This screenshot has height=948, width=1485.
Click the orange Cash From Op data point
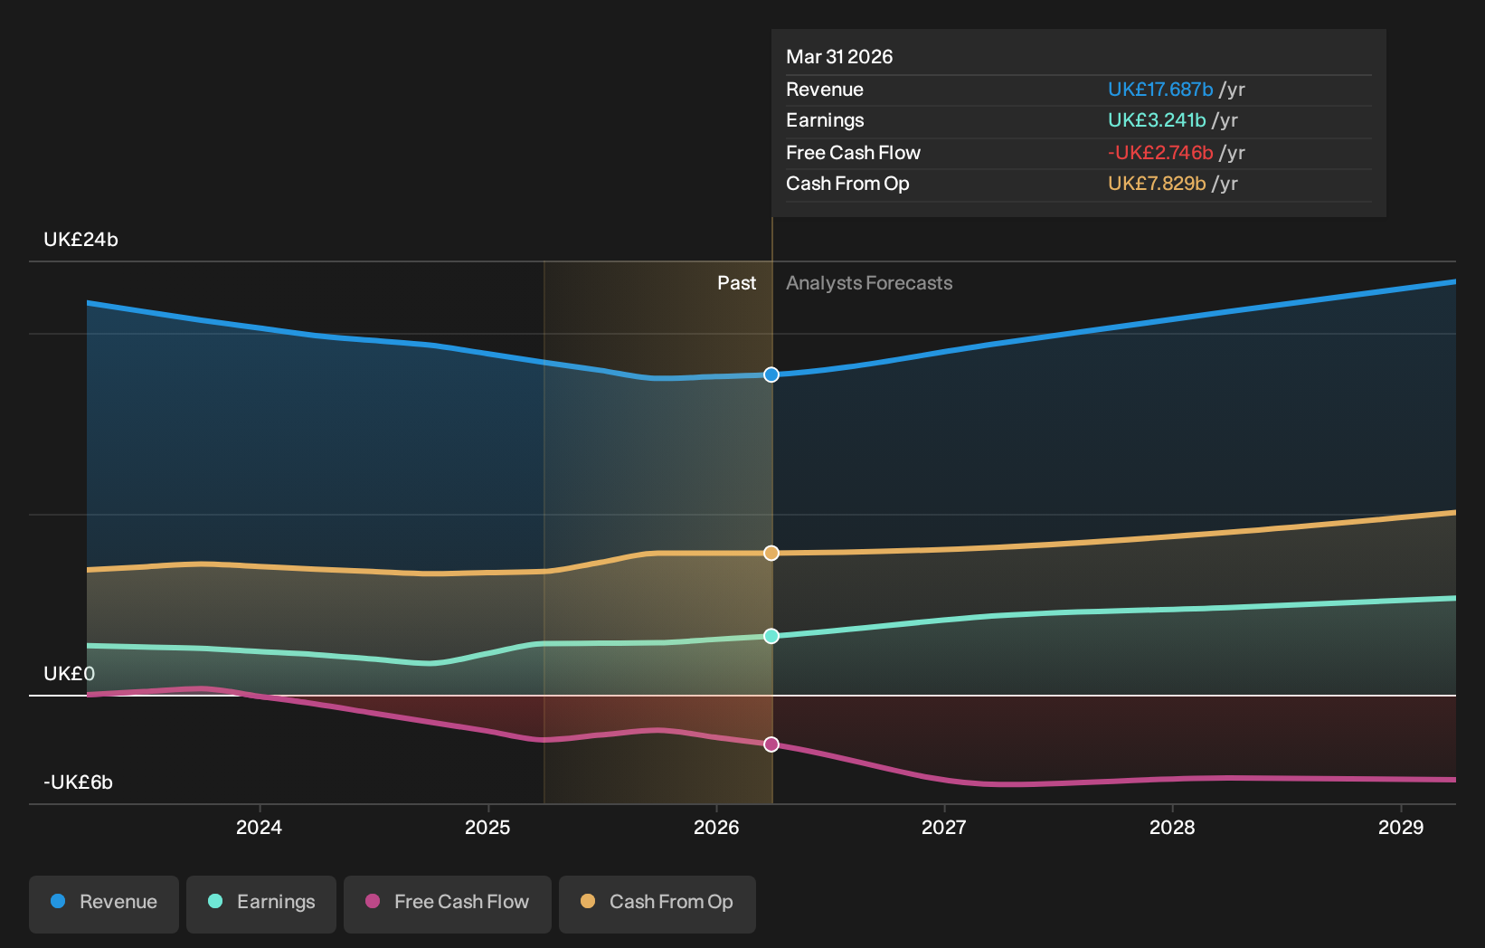(771, 553)
